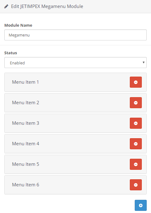Delete Menu Item 2 using its minus icon
The height and width of the screenshot is (213, 151).
pyautogui.click(x=136, y=103)
